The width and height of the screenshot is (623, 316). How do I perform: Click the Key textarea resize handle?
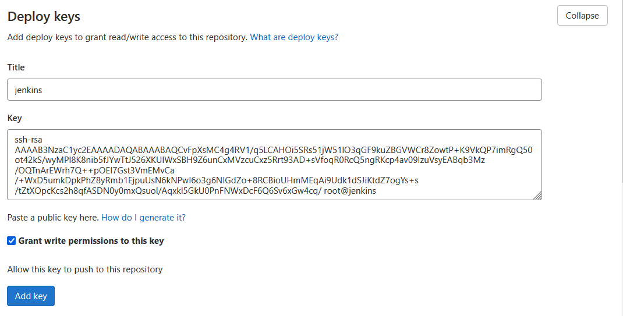[537, 196]
